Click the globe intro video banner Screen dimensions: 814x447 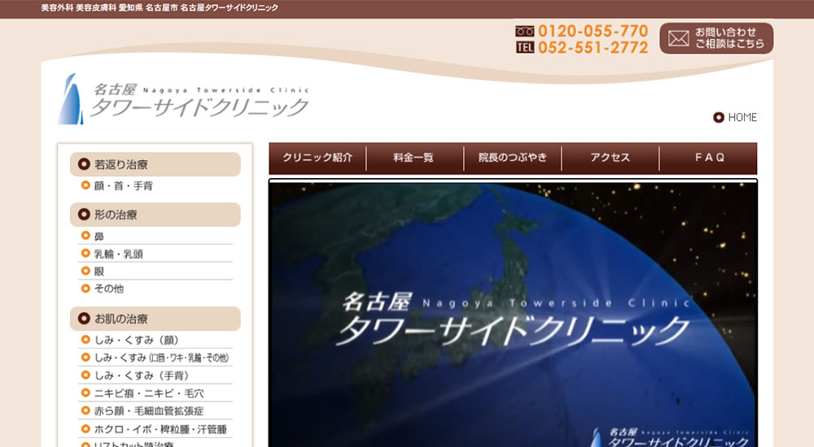coord(513,313)
